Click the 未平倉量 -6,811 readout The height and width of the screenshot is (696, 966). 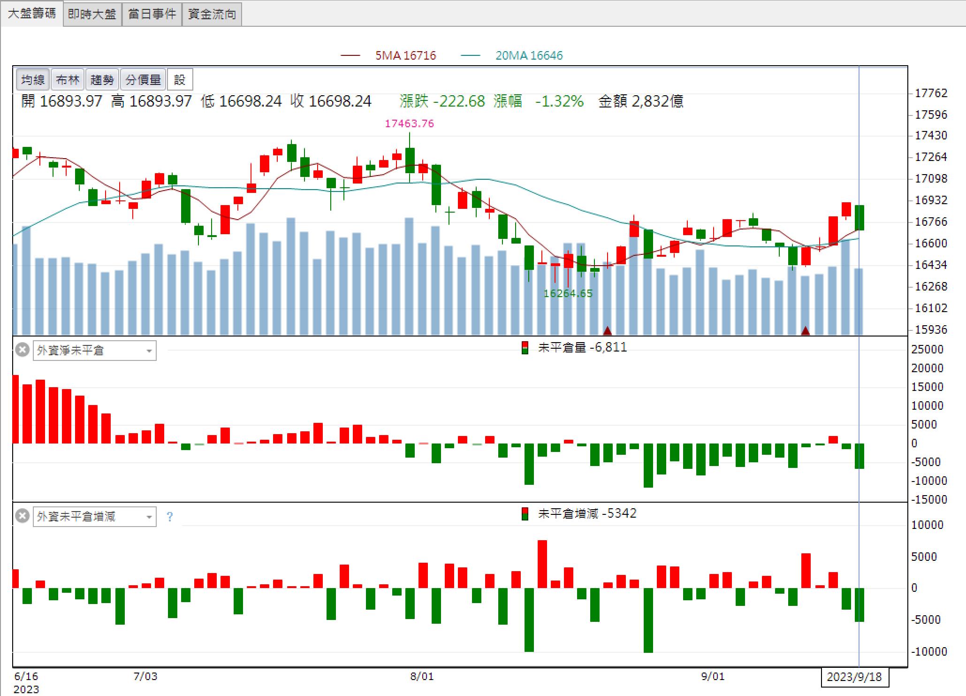[x=582, y=347]
